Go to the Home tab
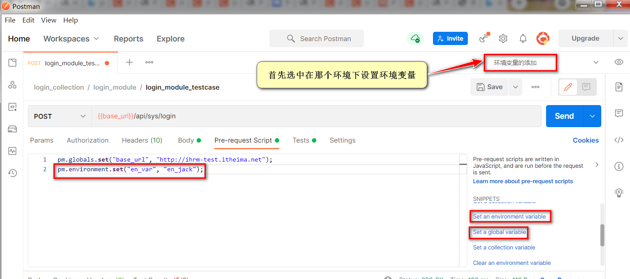 point(19,39)
